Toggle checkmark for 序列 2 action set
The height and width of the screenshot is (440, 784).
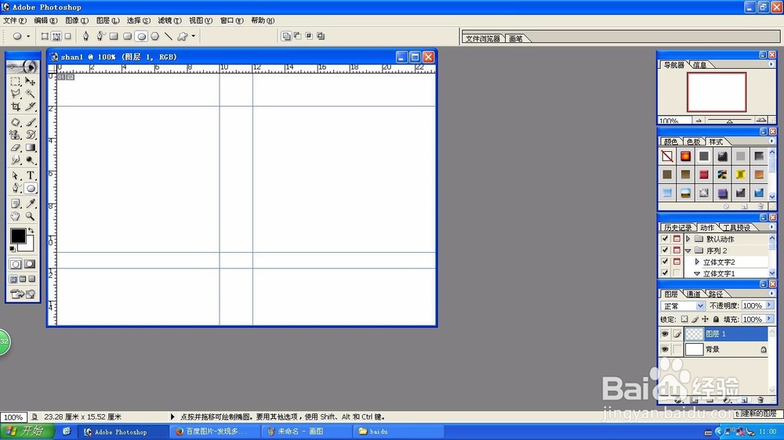(665, 251)
